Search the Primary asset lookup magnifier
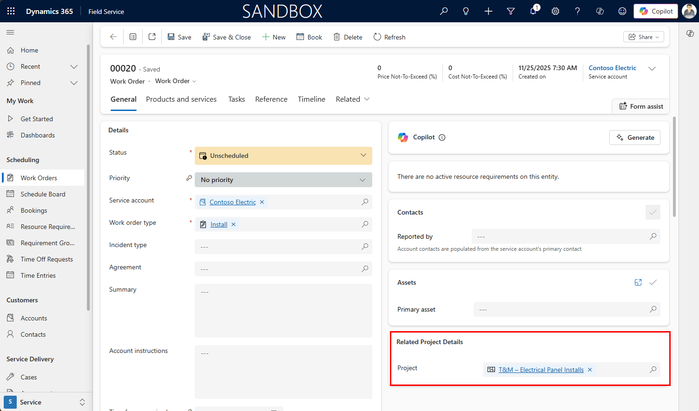Image resolution: width=699 pixels, height=411 pixels. 653,309
